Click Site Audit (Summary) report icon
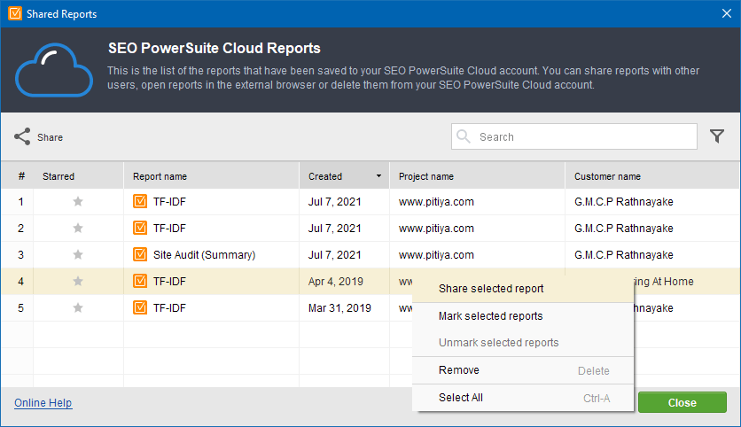Viewport: 741px width, 427px height. coord(140,254)
